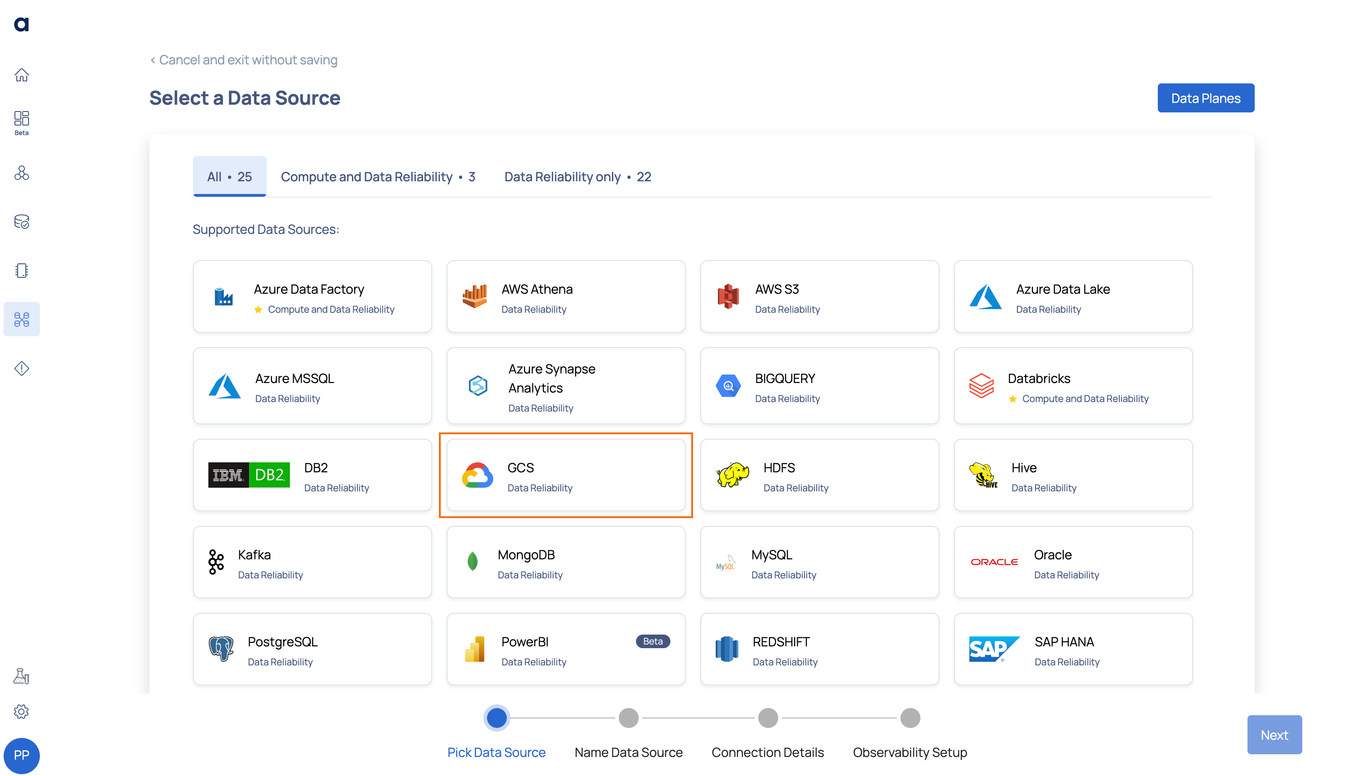Click the AWS S3 logo icon

[x=728, y=296]
